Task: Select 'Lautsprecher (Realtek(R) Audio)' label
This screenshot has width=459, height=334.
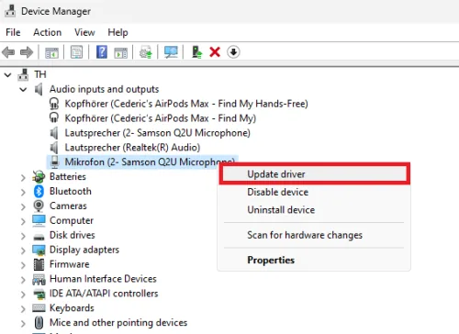Action: tap(132, 148)
